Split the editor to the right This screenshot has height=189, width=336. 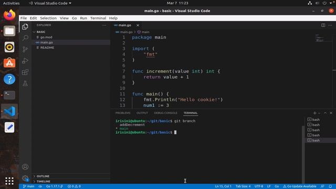tap(323, 25)
